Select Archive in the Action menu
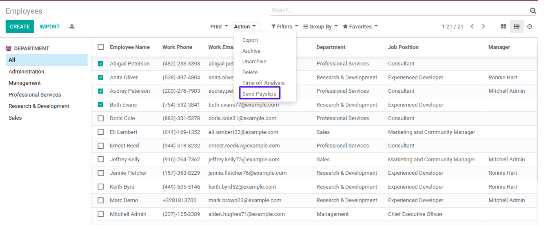The width and height of the screenshot is (545, 225). (251, 51)
